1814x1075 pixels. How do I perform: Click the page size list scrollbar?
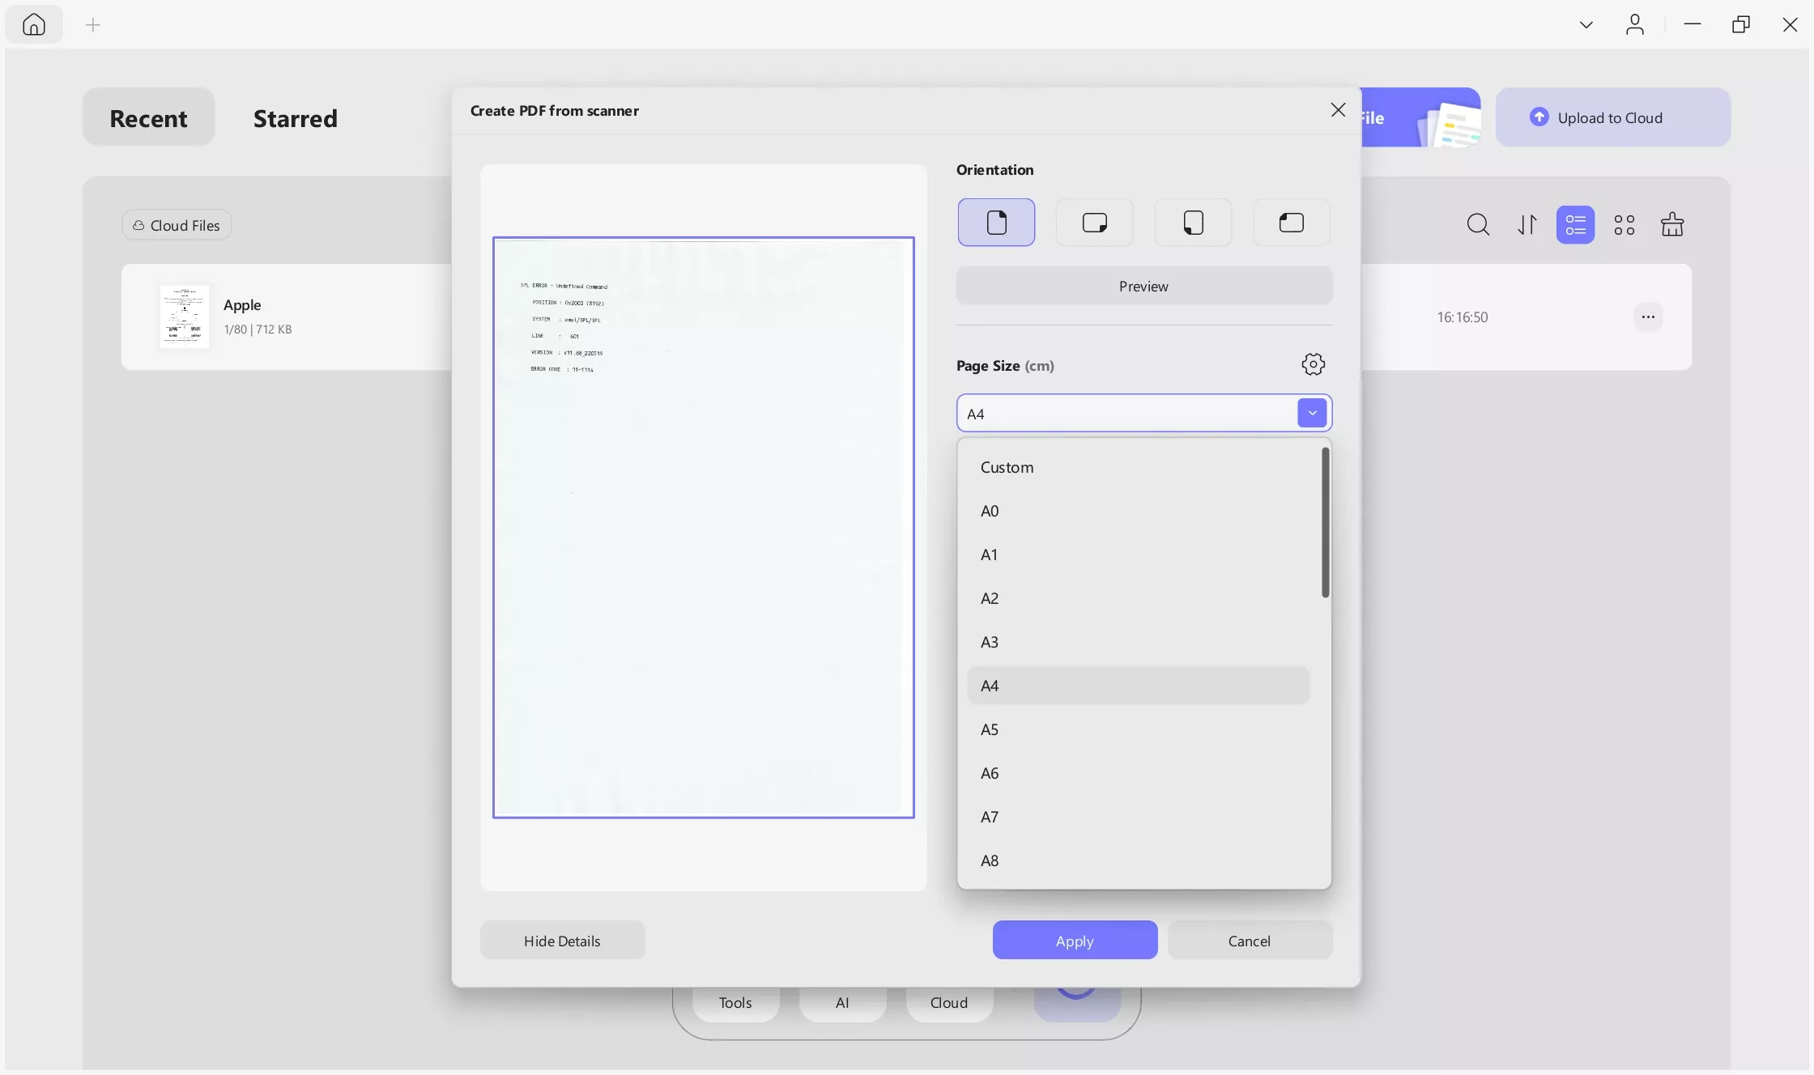(1325, 523)
